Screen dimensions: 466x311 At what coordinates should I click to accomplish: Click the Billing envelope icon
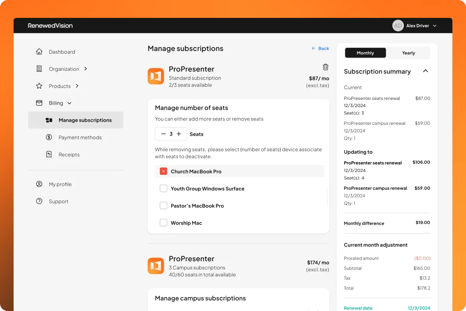[39, 103]
